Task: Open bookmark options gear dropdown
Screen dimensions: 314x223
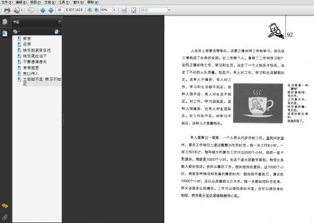Action: pos(16,31)
